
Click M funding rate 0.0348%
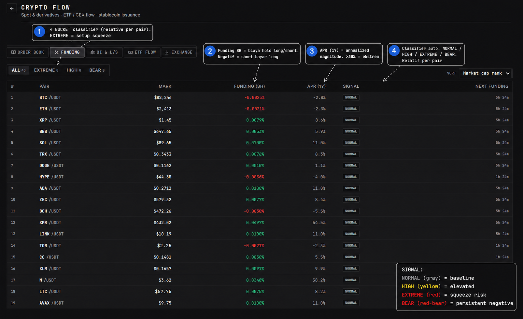point(255,280)
